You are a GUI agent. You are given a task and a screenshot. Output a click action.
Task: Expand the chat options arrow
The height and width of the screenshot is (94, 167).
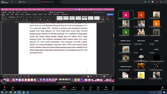pyautogui.click(x=86, y=87)
